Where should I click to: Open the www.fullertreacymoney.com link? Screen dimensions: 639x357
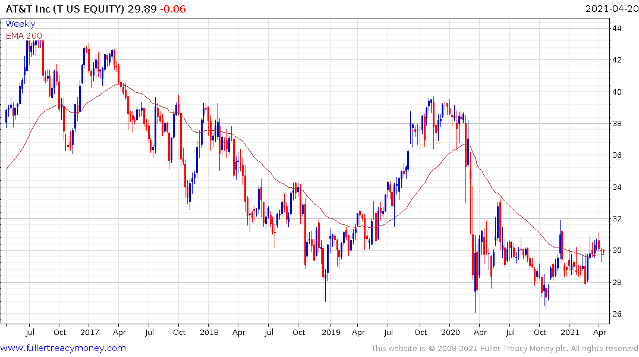pyautogui.click(x=63, y=348)
